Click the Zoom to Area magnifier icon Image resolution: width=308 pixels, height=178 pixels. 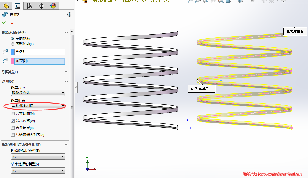[198, 1]
